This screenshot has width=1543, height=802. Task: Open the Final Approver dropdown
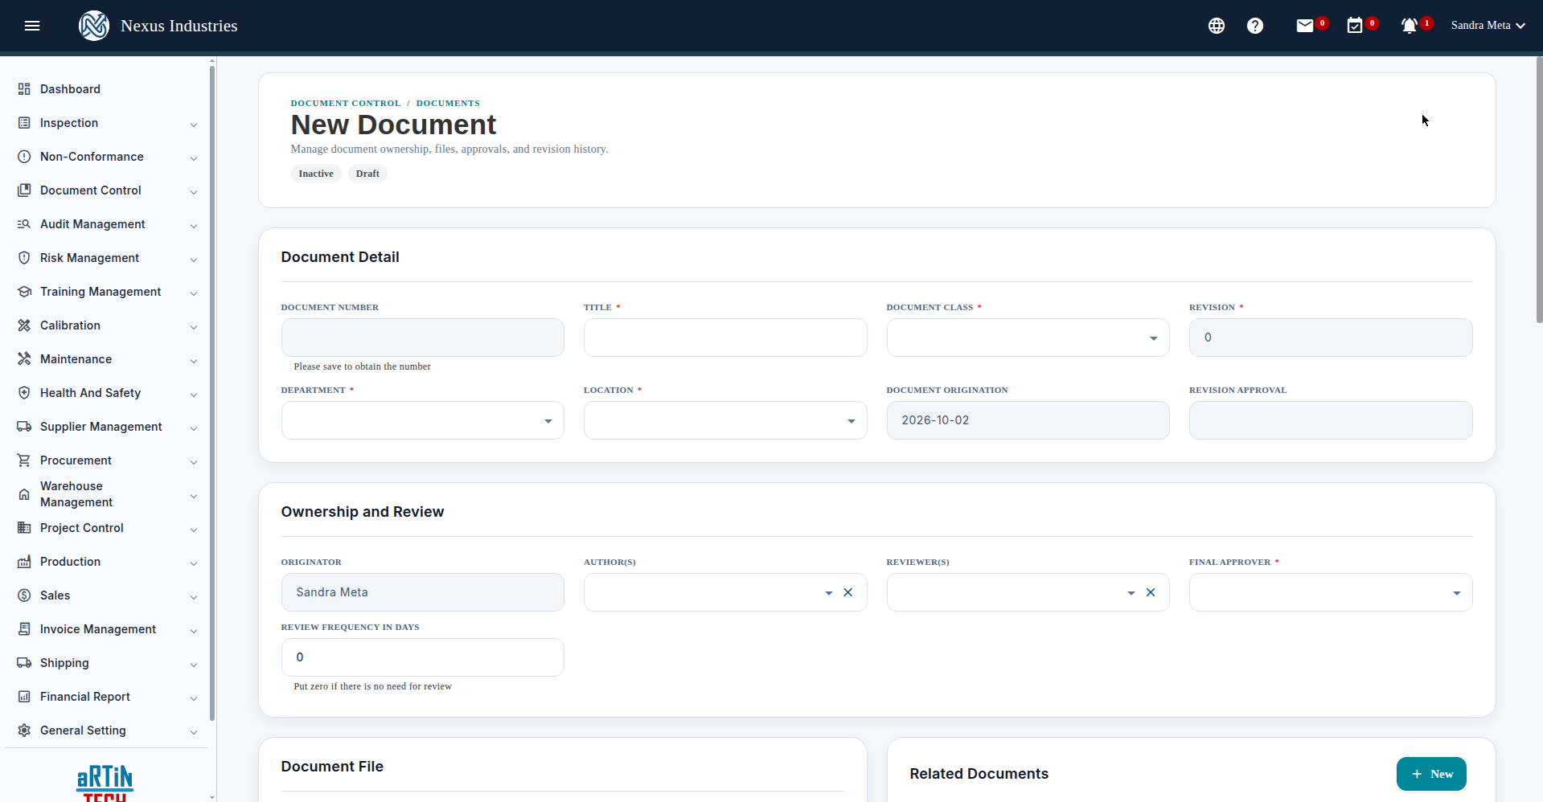(1331, 592)
